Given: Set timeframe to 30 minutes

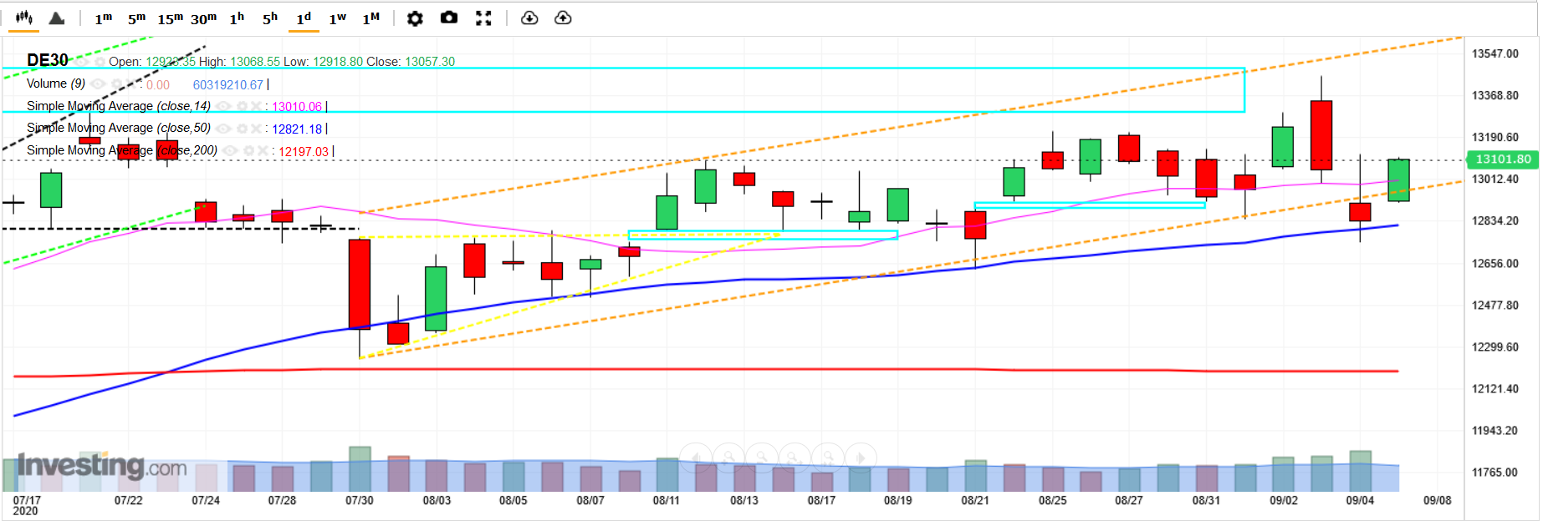Looking at the screenshot, I should [x=203, y=18].
